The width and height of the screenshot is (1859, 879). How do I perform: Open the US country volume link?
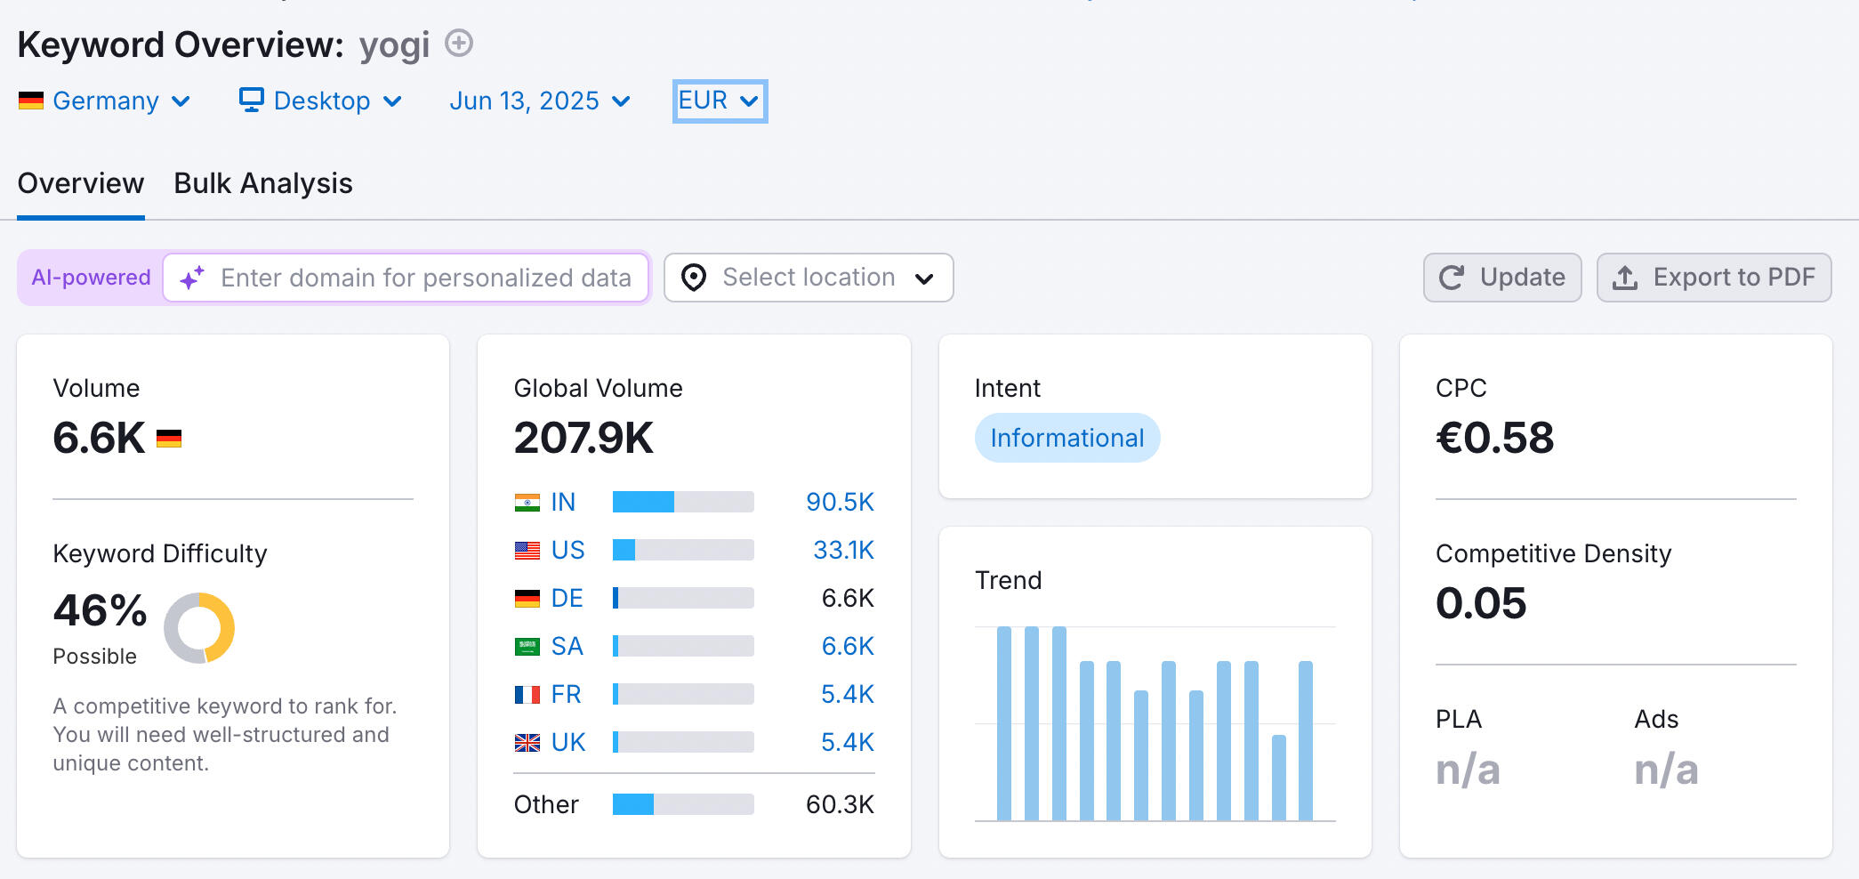pos(567,551)
